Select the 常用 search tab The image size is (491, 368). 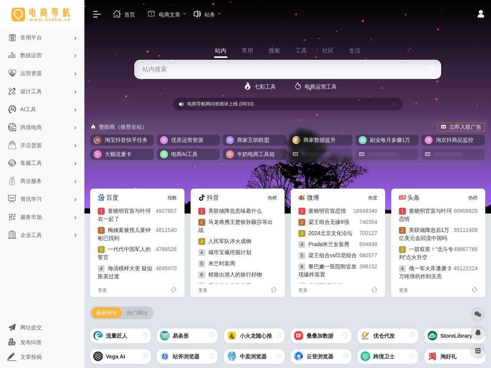tap(247, 51)
